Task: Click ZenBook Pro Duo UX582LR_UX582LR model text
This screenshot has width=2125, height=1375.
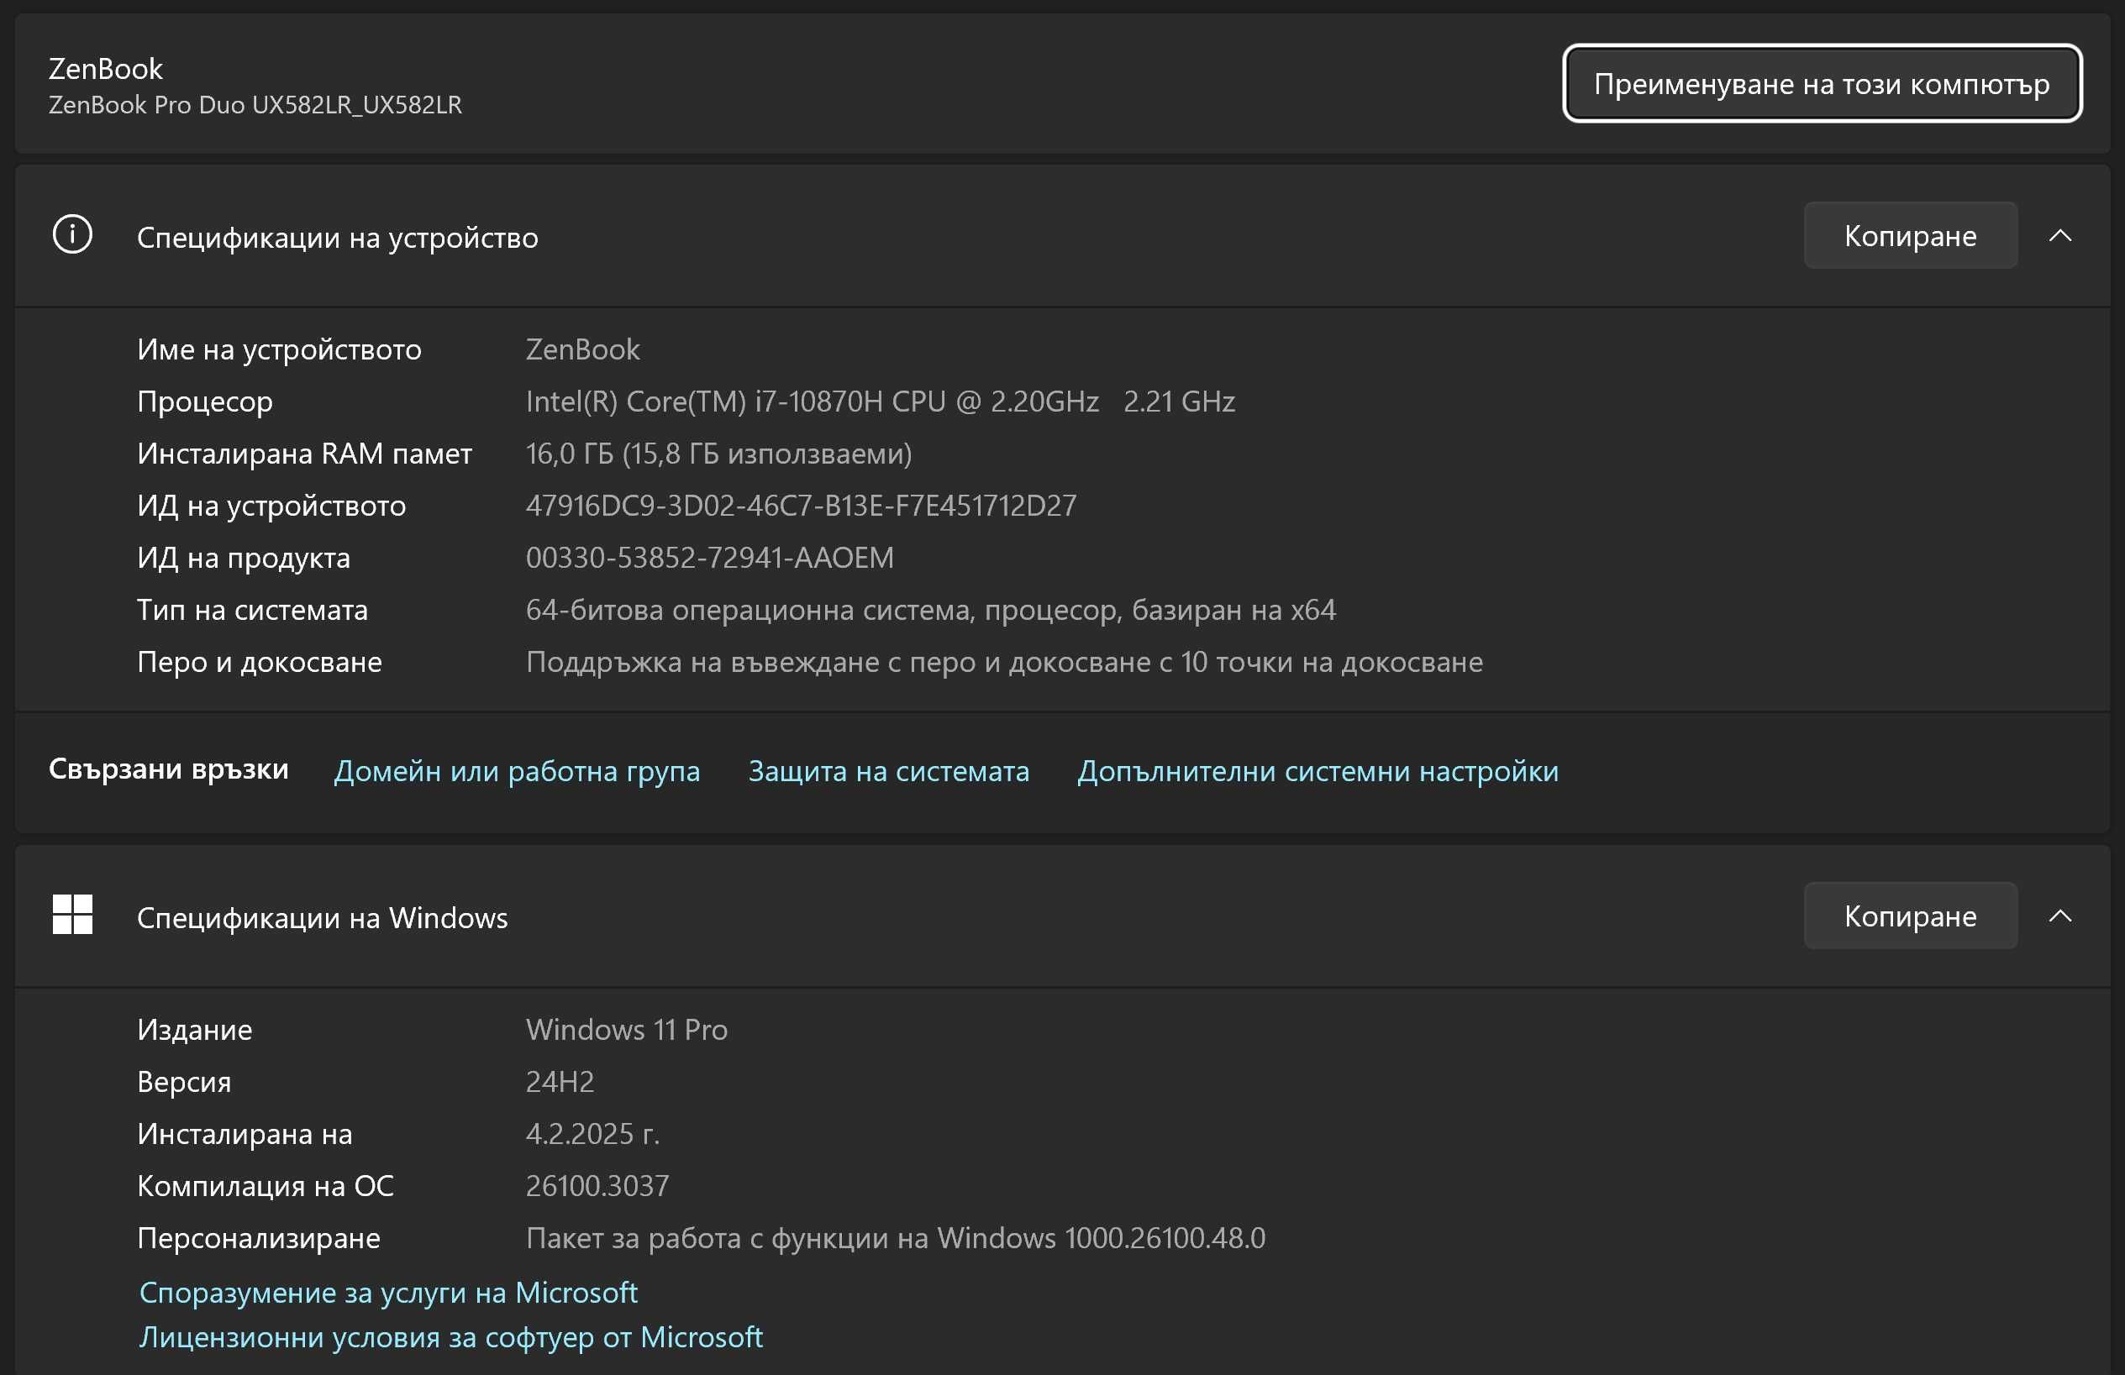Action: [x=255, y=105]
